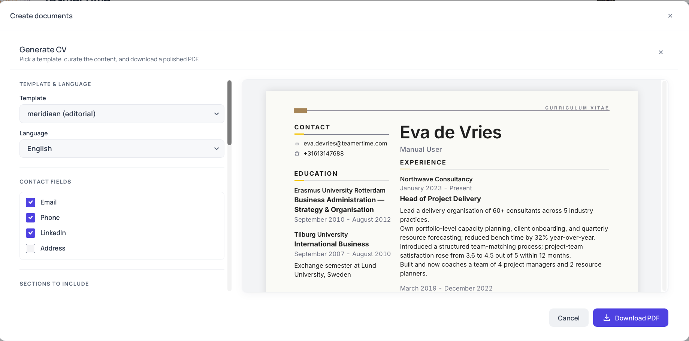Enable the Address contact field
Image resolution: width=689 pixels, height=341 pixels.
tap(31, 248)
